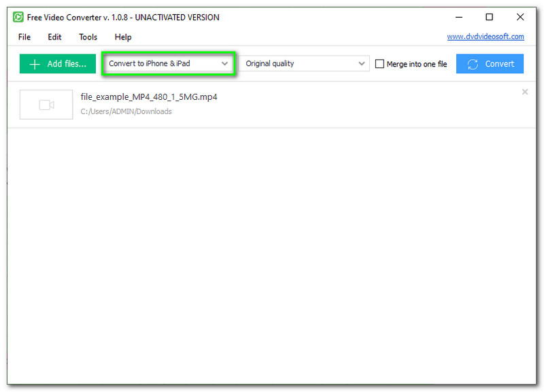Open the Help menu
Image resolution: width=544 pixels, height=392 pixels.
coord(123,37)
